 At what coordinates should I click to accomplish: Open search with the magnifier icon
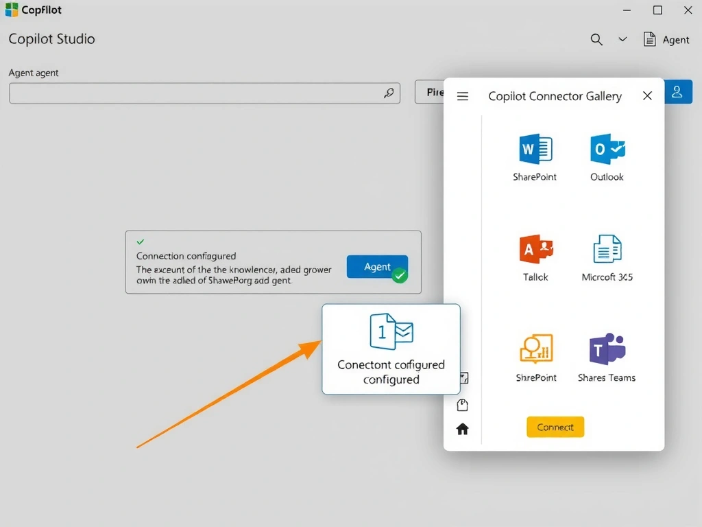click(596, 39)
